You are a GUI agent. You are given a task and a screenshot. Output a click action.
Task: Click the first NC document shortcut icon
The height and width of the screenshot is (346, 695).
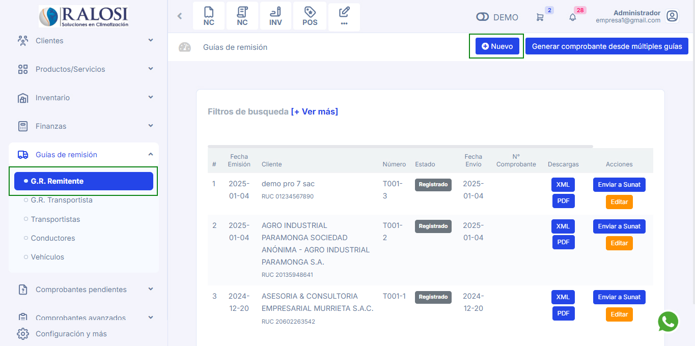pos(209,16)
